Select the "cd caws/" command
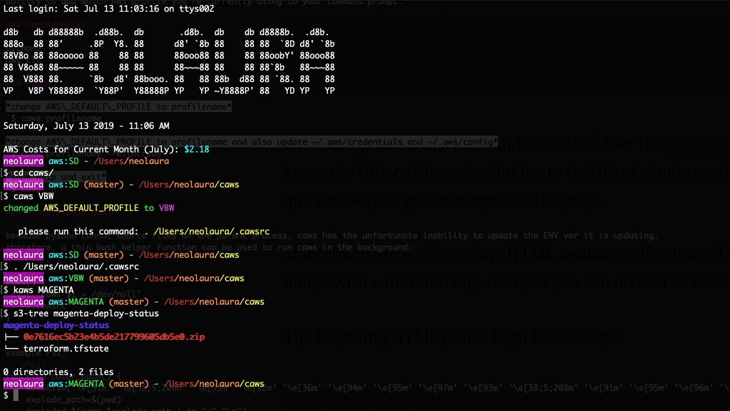The height and width of the screenshot is (411, 730). pyautogui.click(x=33, y=173)
